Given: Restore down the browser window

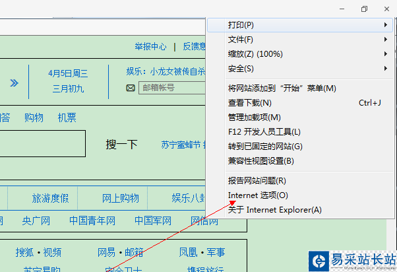Looking at the screenshot, I should (364, 9).
